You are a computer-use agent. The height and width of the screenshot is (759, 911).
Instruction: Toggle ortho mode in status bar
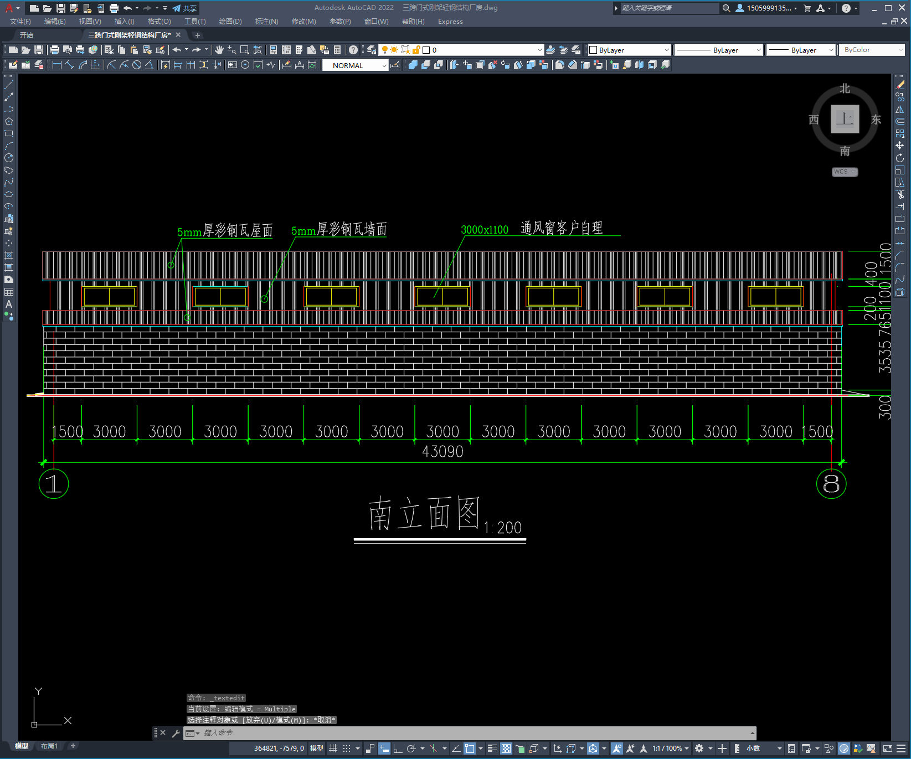pos(398,748)
